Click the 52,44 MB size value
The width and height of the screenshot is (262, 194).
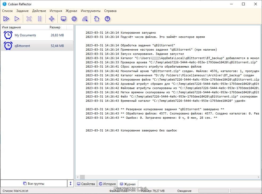[57, 46]
